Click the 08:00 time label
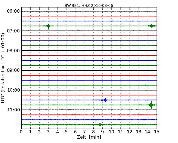 coord(13,51)
